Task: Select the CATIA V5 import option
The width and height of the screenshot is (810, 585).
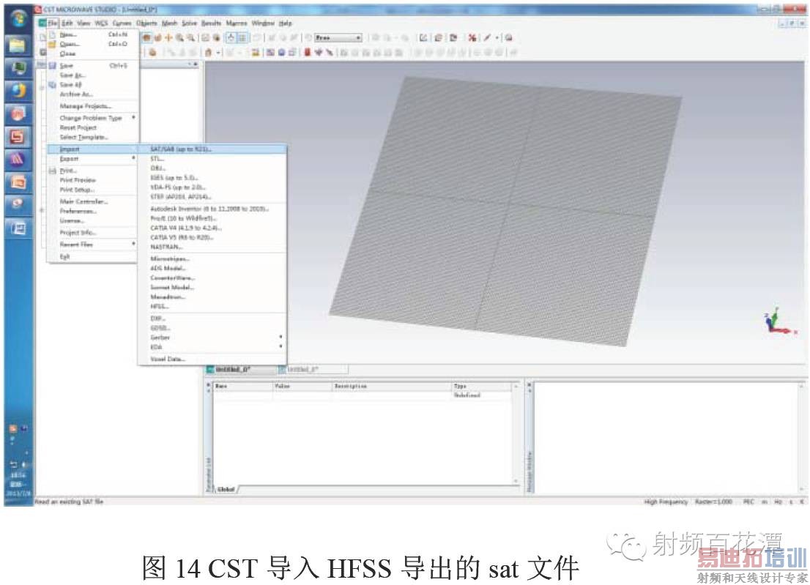Action: point(212,237)
